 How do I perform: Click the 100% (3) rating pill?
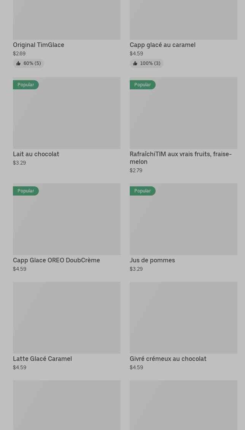pos(146,63)
